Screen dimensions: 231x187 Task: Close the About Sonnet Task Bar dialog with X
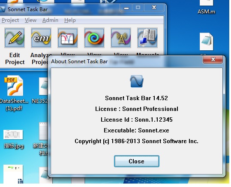tap(213, 59)
